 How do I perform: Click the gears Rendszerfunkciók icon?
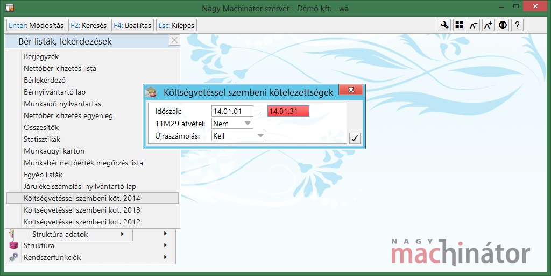tap(13, 257)
